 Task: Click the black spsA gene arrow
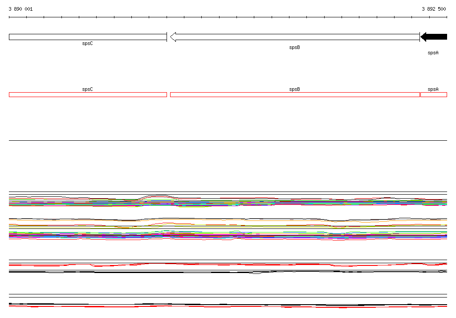(x=434, y=37)
